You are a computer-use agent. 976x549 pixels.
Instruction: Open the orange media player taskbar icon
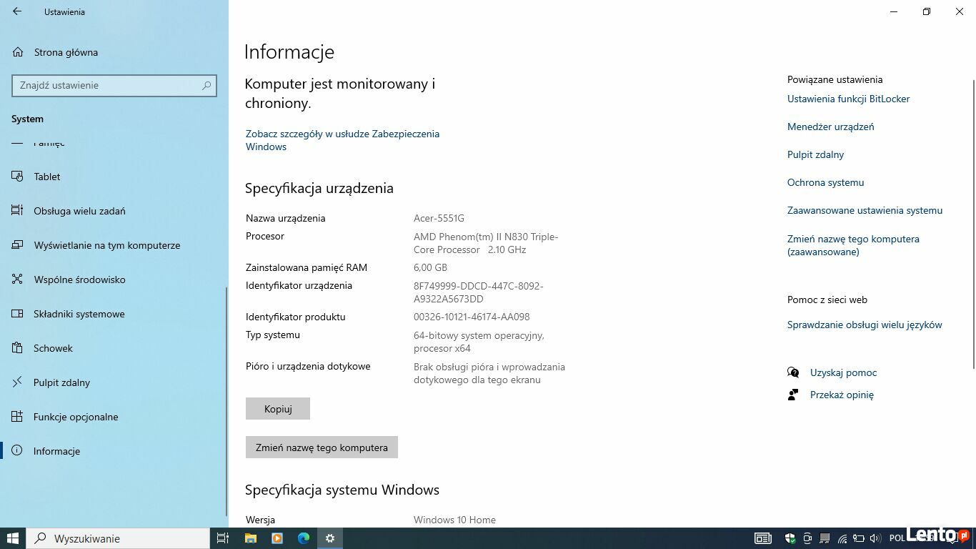click(x=277, y=538)
